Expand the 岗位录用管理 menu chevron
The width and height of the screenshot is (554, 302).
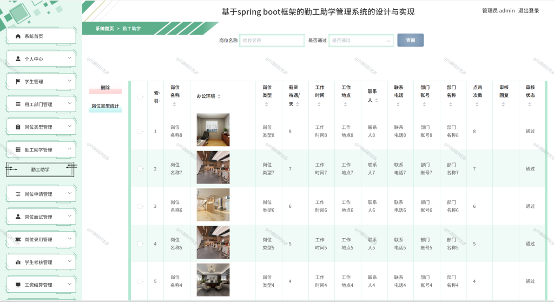[70, 238]
